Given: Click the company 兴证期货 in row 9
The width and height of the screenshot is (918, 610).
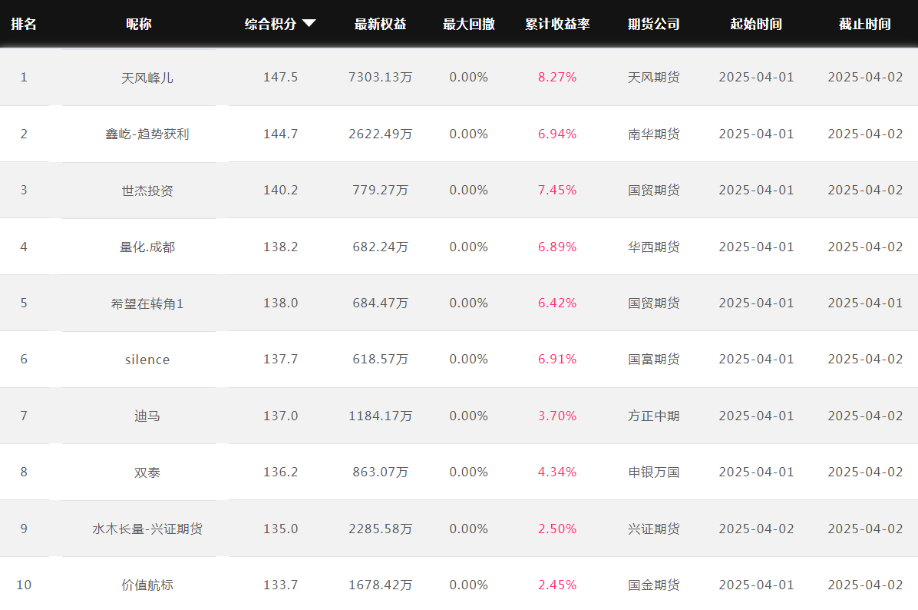Looking at the screenshot, I should click(x=654, y=529).
